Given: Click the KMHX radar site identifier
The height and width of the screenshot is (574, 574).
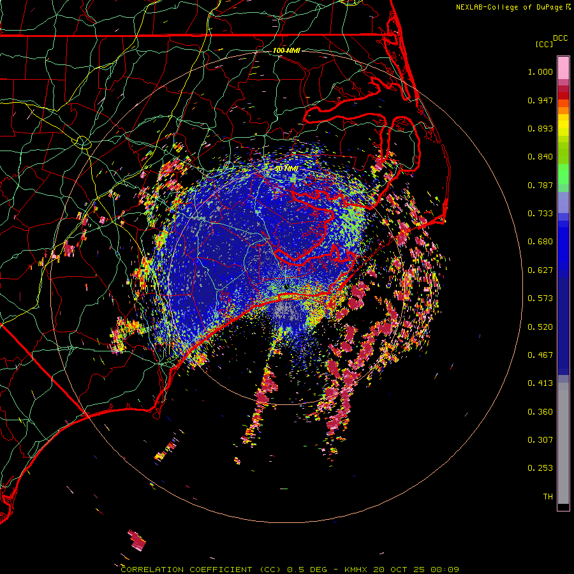Looking at the screenshot, I should (x=356, y=570).
